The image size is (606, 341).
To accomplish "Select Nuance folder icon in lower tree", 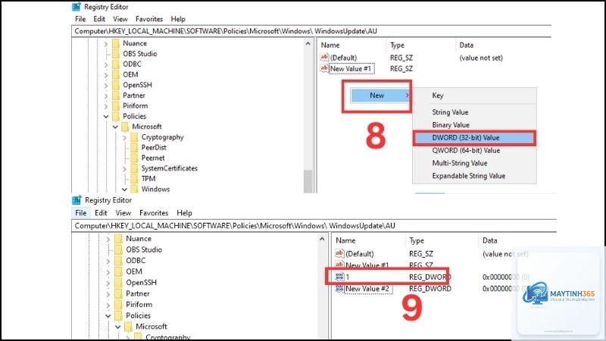I will (118, 239).
